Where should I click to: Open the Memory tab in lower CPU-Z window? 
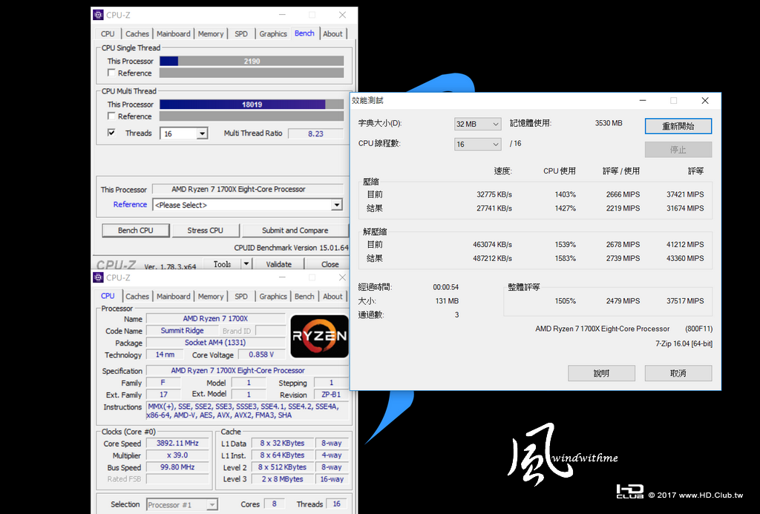pos(211,296)
